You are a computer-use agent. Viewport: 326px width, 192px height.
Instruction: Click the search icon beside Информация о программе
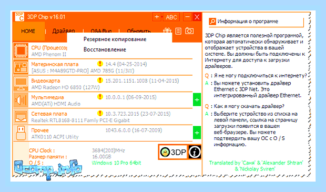click(212, 22)
